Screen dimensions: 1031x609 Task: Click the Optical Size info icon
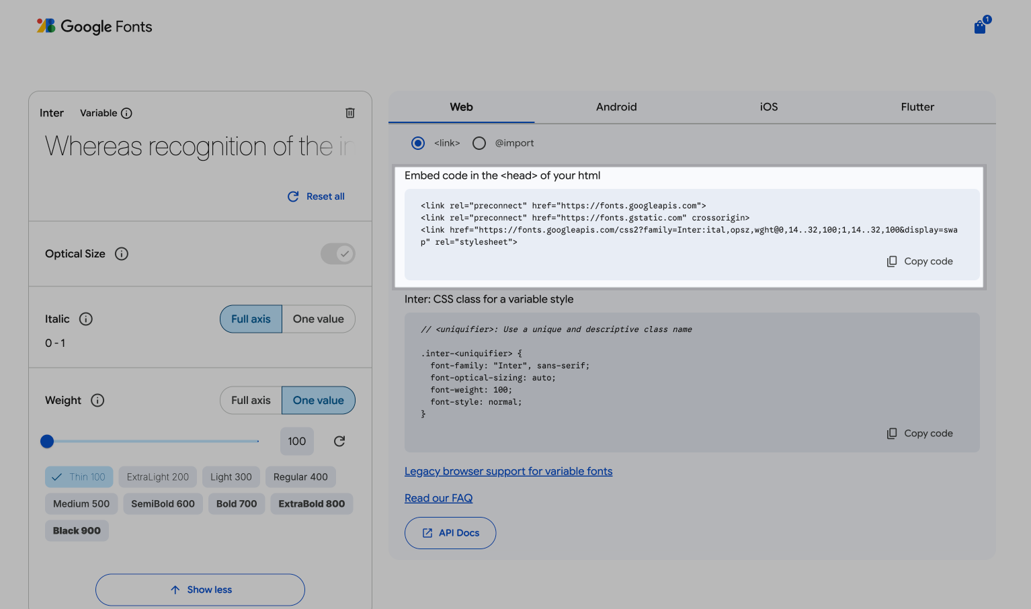coord(122,254)
